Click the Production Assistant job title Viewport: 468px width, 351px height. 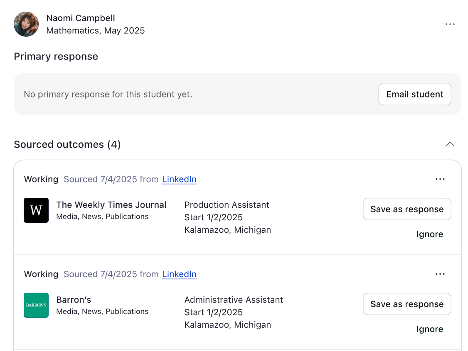tap(227, 204)
